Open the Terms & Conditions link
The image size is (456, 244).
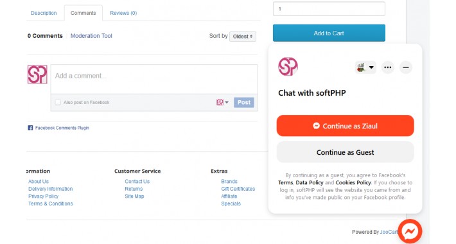pos(51,204)
